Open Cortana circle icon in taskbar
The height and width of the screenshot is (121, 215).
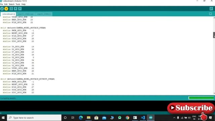[x=65, y=118]
